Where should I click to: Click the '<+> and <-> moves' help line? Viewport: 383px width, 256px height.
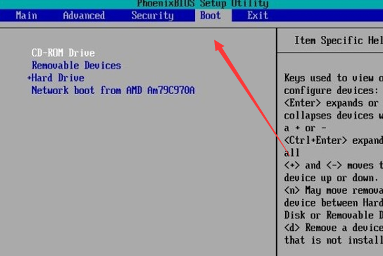point(333,166)
